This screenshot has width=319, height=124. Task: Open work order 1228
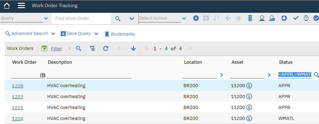click(18, 86)
